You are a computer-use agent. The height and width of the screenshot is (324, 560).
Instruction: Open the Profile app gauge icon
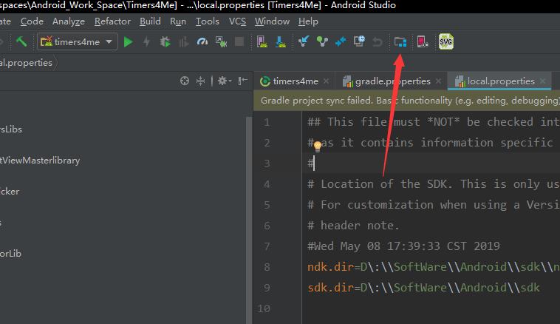[x=202, y=42]
